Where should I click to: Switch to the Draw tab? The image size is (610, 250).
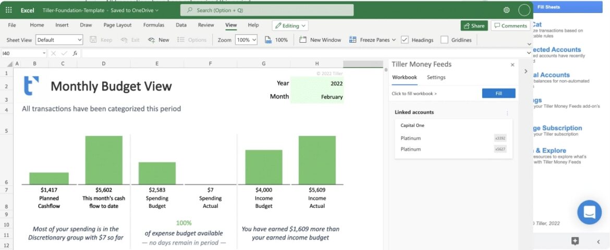(86, 25)
